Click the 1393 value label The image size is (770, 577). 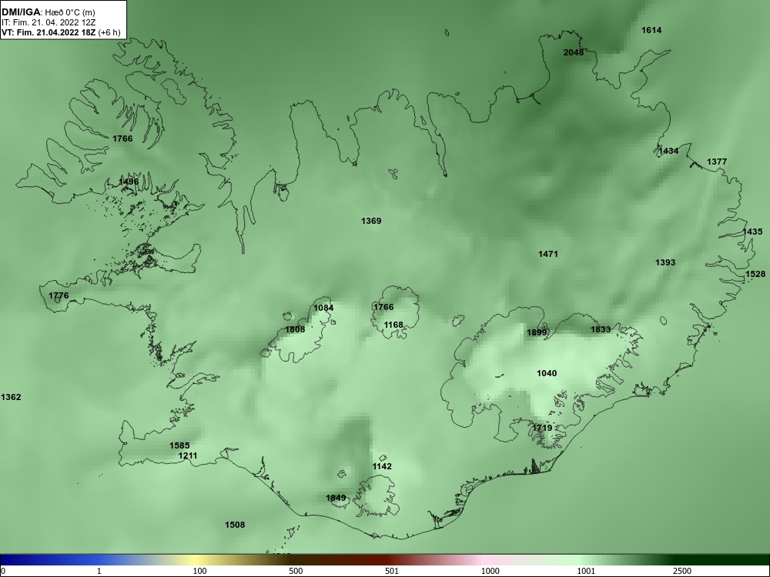665,263
